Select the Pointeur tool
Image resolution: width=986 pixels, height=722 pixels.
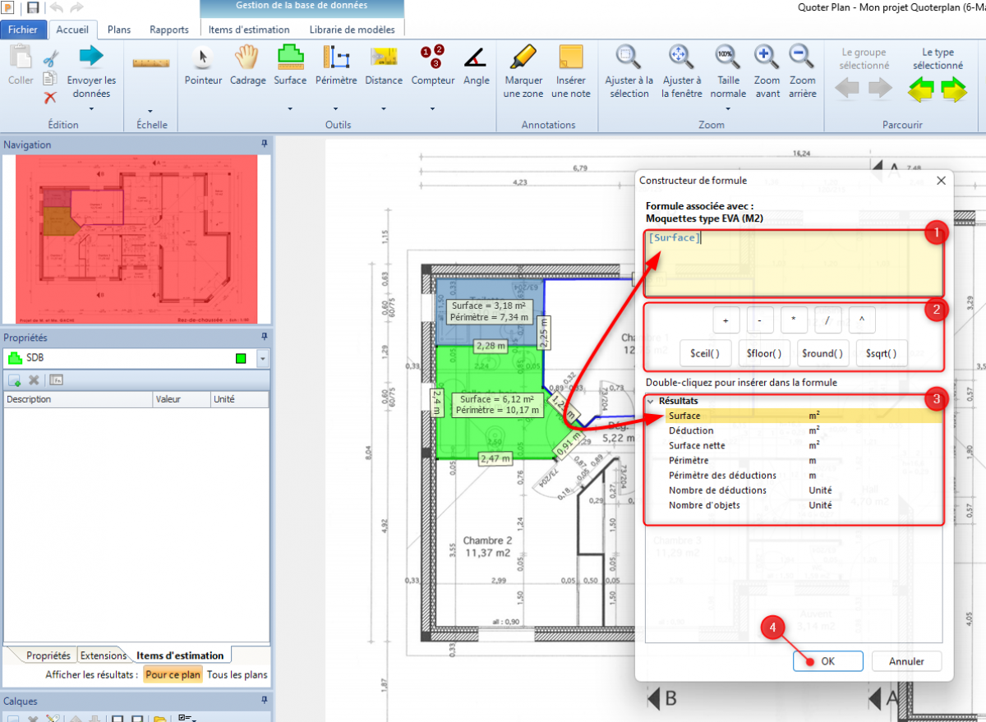click(x=203, y=66)
